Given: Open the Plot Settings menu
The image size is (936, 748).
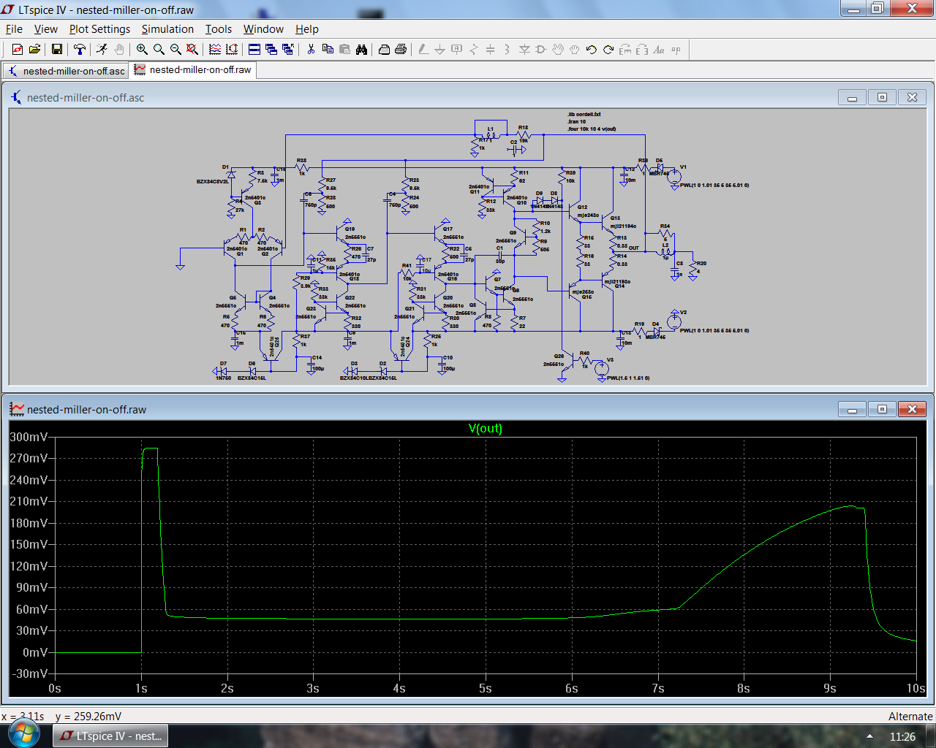Looking at the screenshot, I should click(99, 29).
